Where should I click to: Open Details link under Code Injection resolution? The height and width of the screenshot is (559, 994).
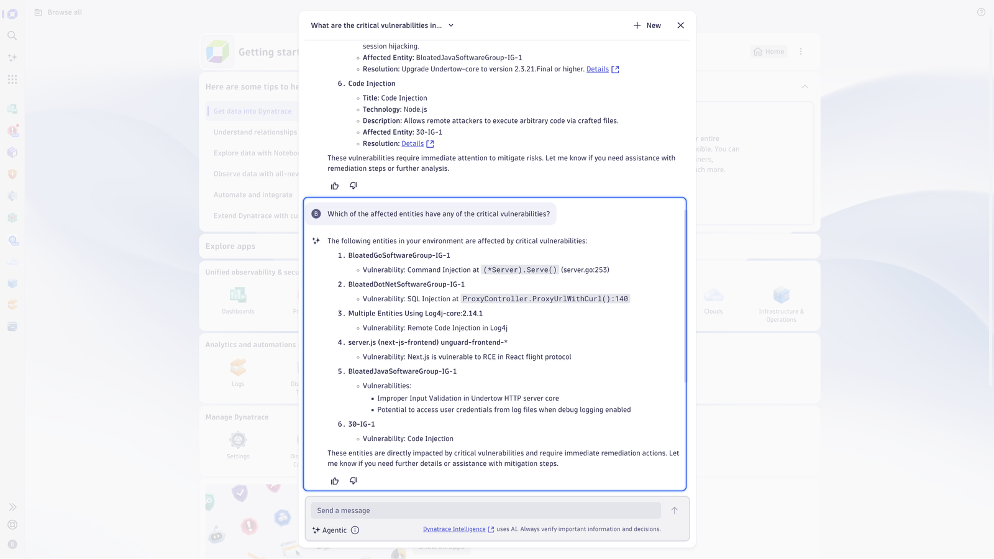click(417, 143)
